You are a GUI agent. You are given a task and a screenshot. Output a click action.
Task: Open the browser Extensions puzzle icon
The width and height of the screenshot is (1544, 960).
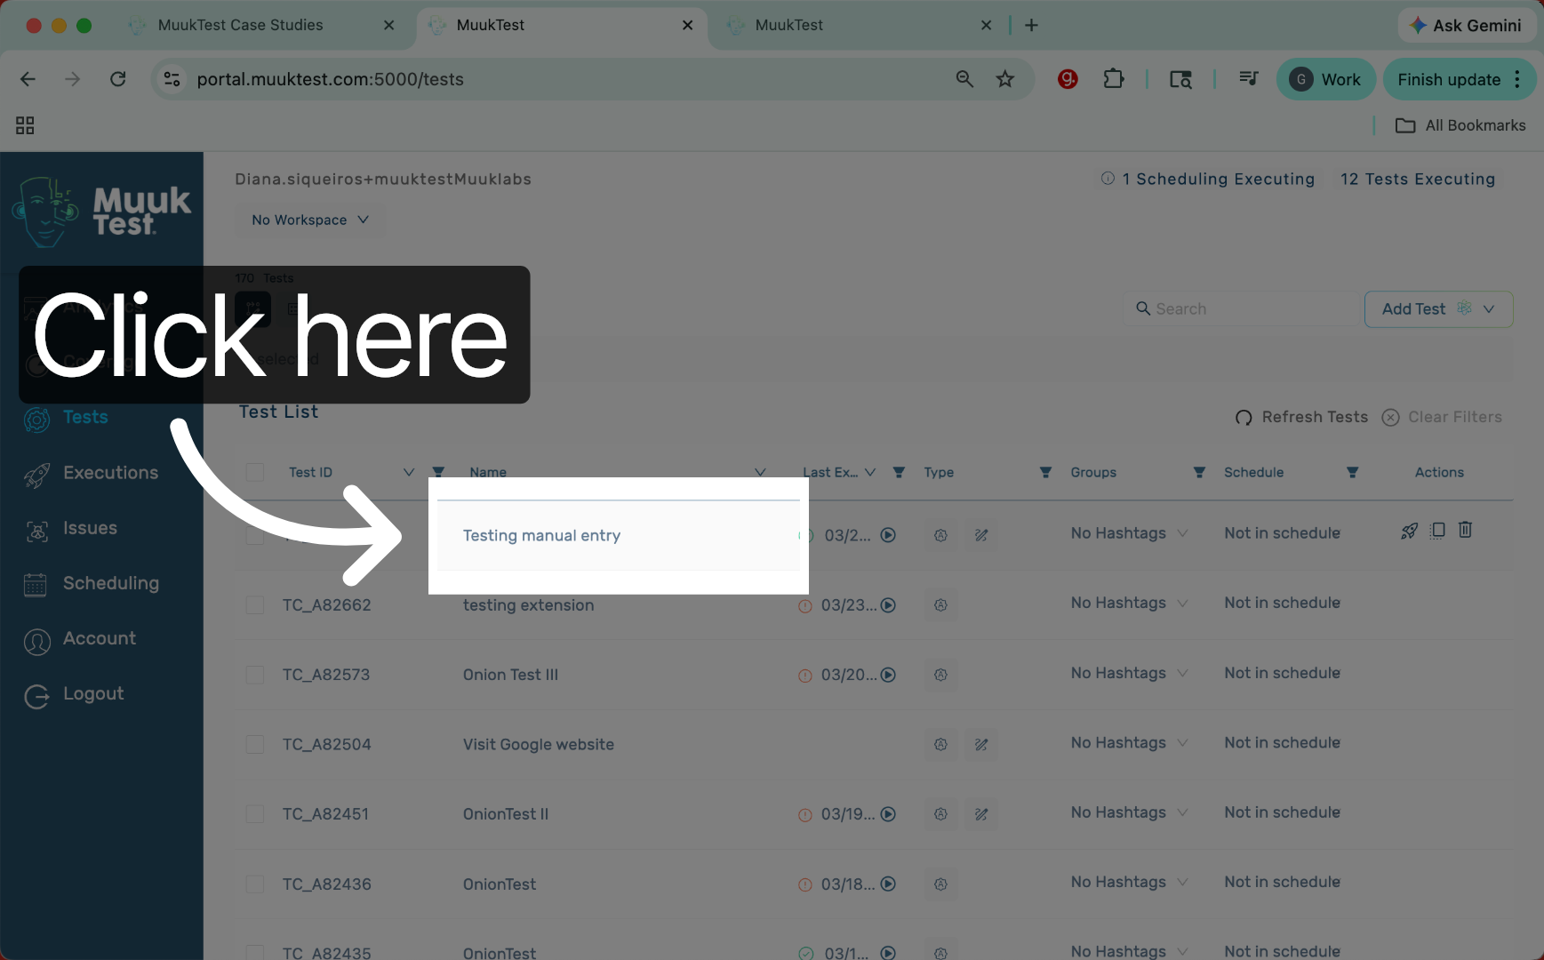point(1114,79)
